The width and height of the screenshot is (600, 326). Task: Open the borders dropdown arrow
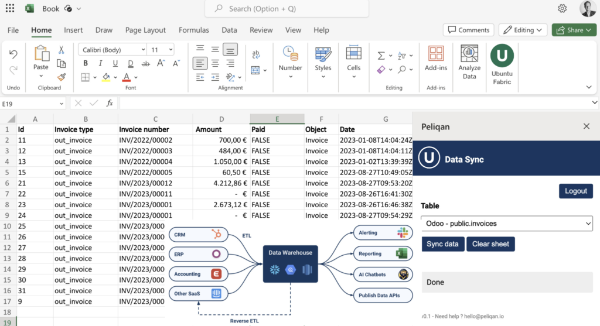click(95, 78)
